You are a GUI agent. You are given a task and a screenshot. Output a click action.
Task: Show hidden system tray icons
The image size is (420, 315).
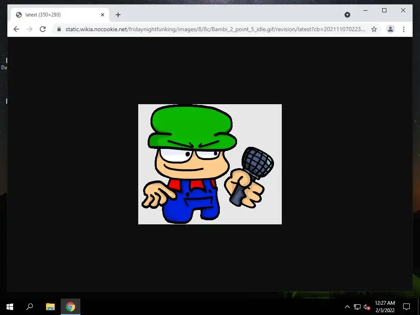coord(347,307)
